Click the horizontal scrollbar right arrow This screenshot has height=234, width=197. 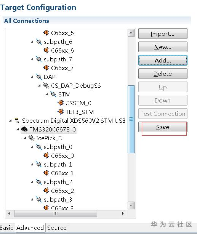tap(123, 213)
